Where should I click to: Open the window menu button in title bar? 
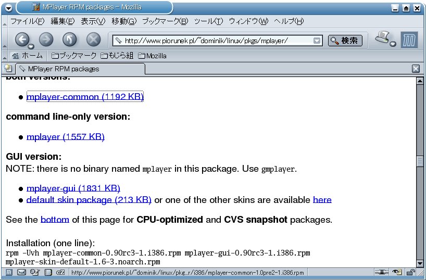pos(9,8)
